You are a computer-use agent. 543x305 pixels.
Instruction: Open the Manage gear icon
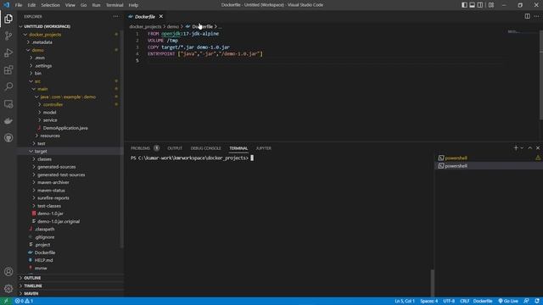click(8, 288)
